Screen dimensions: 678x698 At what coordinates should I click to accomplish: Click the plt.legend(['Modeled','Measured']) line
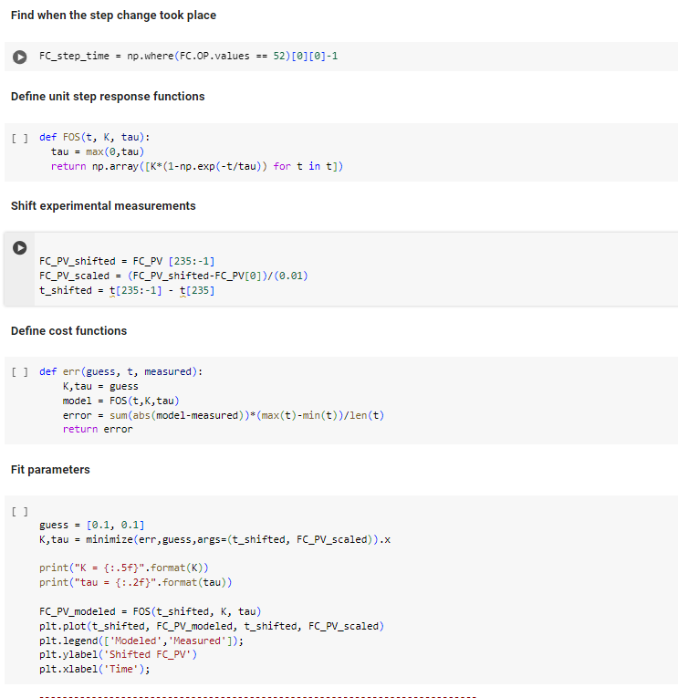click(x=141, y=641)
